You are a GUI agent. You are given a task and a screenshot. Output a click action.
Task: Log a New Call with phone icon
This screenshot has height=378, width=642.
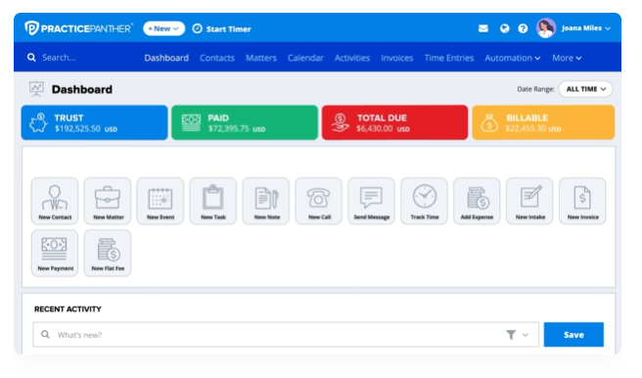(x=319, y=201)
